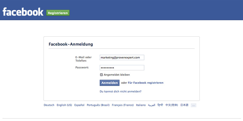Click the Anmelden login button
Screen dimensions: 243x121
[x=110, y=83]
